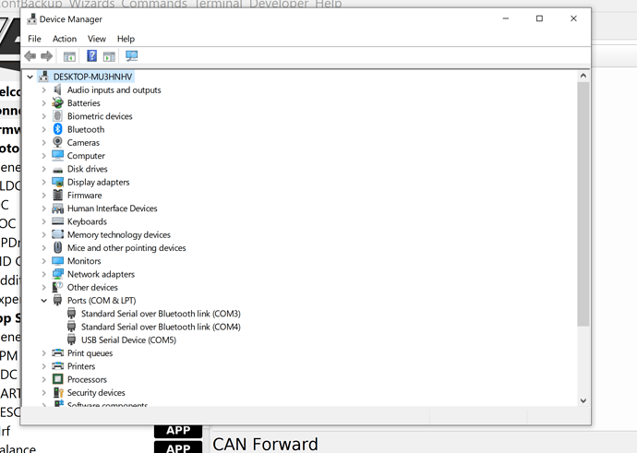The width and height of the screenshot is (637, 453).
Task: Collapse the DESKTOP-MU3HNHV root node
Action: (x=30, y=77)
